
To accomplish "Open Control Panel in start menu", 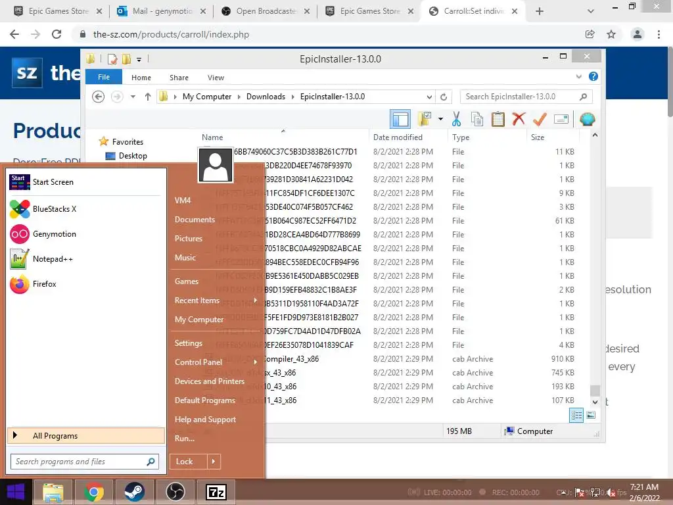I will point(198,362).
